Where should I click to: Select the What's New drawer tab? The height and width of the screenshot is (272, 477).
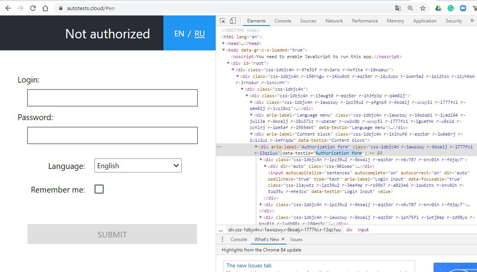(266, 239)
